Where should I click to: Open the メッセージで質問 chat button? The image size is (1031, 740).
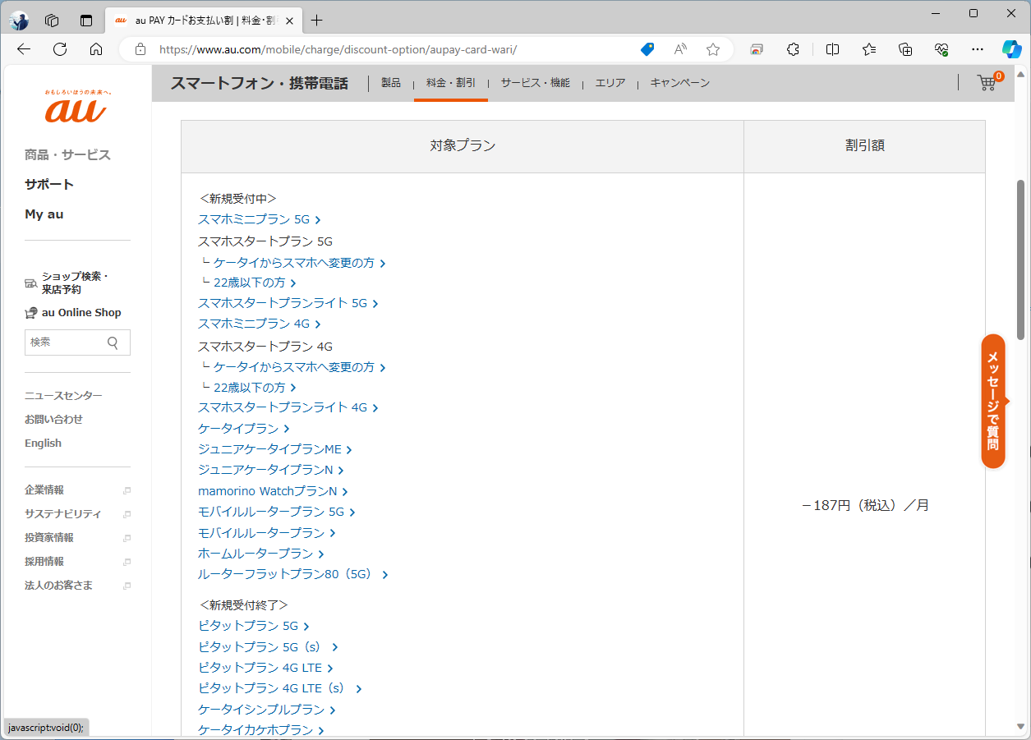[993, 402]
